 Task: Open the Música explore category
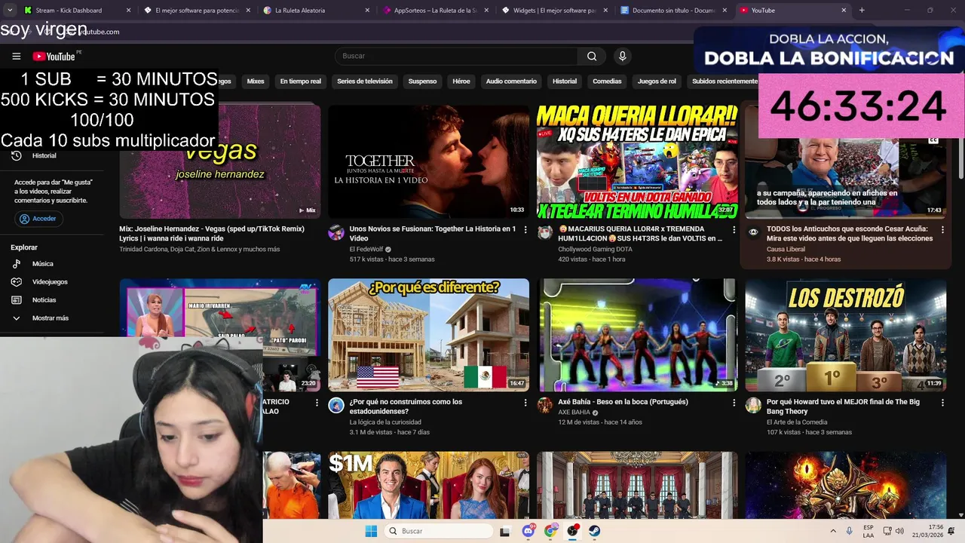coord(42,264)
